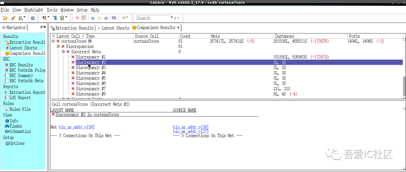Open dropdown beside layout view icon
The image size is (406, 172).
(x=66, y=17)
